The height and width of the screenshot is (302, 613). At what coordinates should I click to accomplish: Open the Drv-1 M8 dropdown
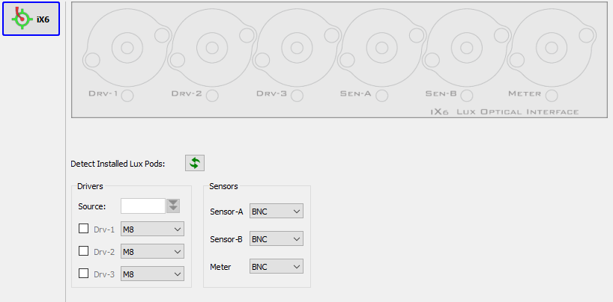click(152, 229)
